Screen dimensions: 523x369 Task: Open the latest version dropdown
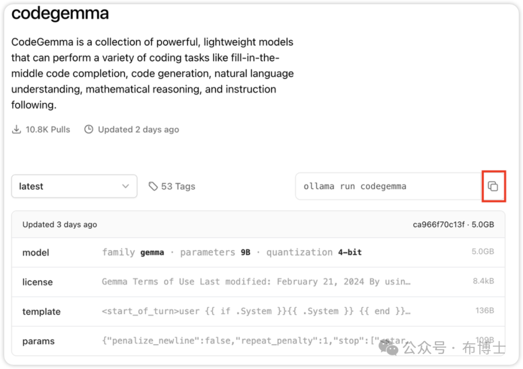click(x=74, y=186)
